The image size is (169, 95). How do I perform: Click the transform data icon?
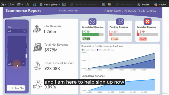click(19, 4)
